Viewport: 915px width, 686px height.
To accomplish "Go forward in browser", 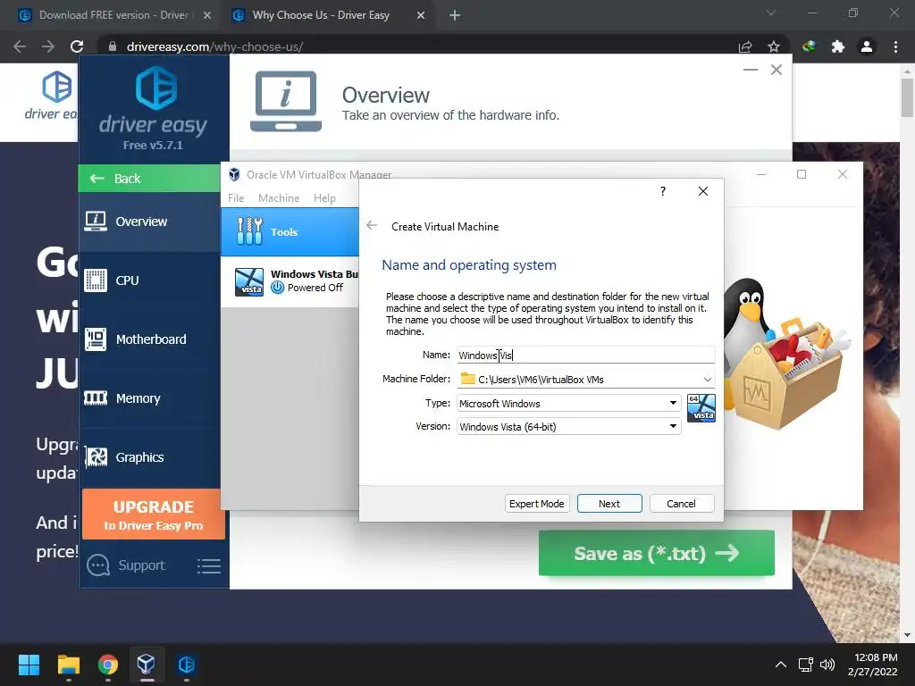I will click(x=48, y=46).
